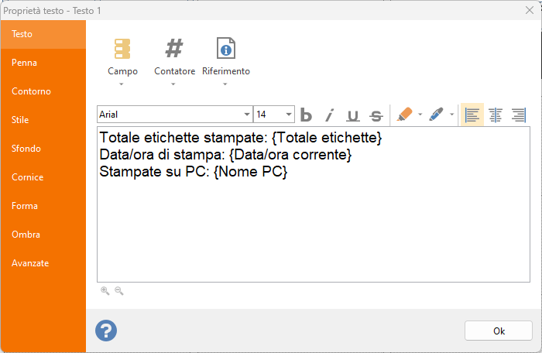
Task: Toggle italic formatting
Action: [x=329, y=115]
